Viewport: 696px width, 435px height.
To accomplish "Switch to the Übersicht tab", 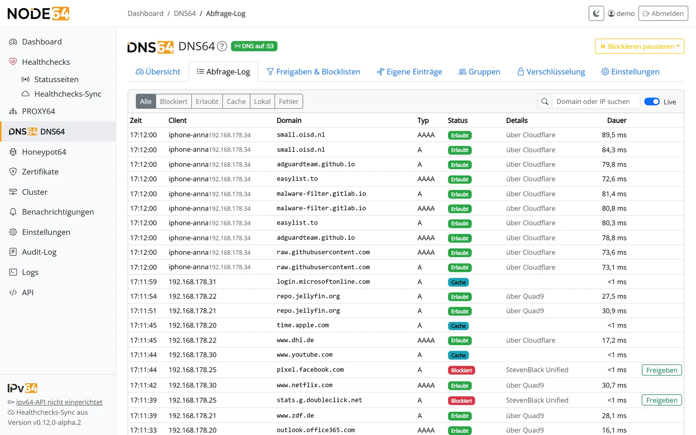I will pos(158,72).
